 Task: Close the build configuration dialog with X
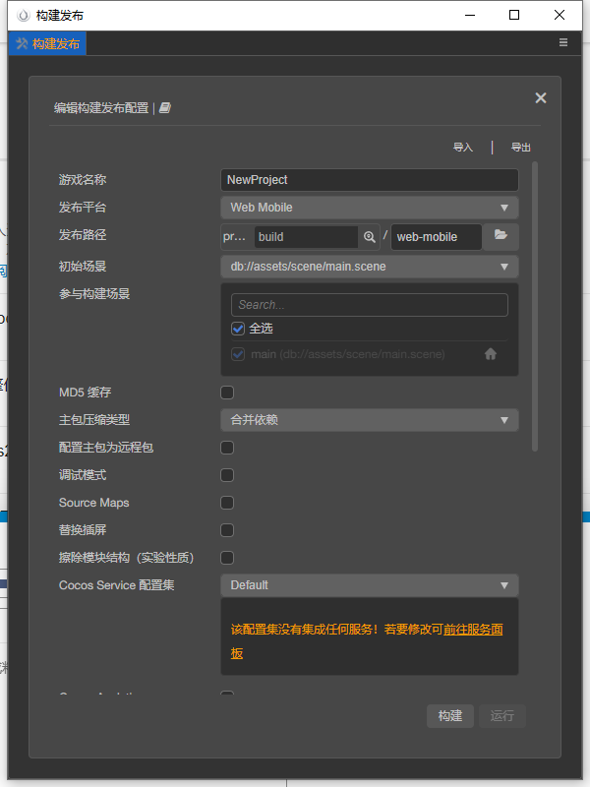pos(540,97)
